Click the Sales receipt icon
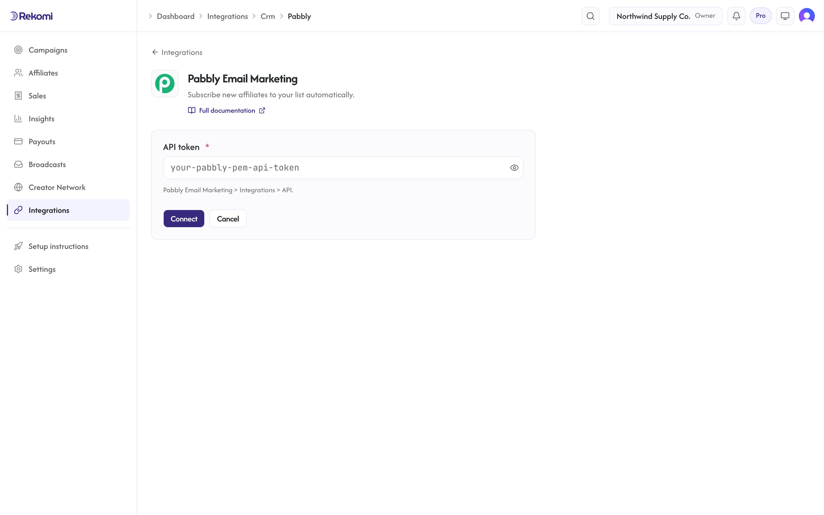 point(18,96)
